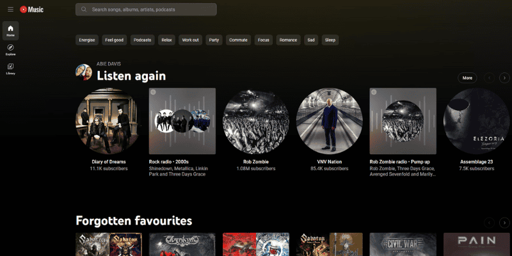
Task: Select the Commute mood chip
Action: click(238, 40)
